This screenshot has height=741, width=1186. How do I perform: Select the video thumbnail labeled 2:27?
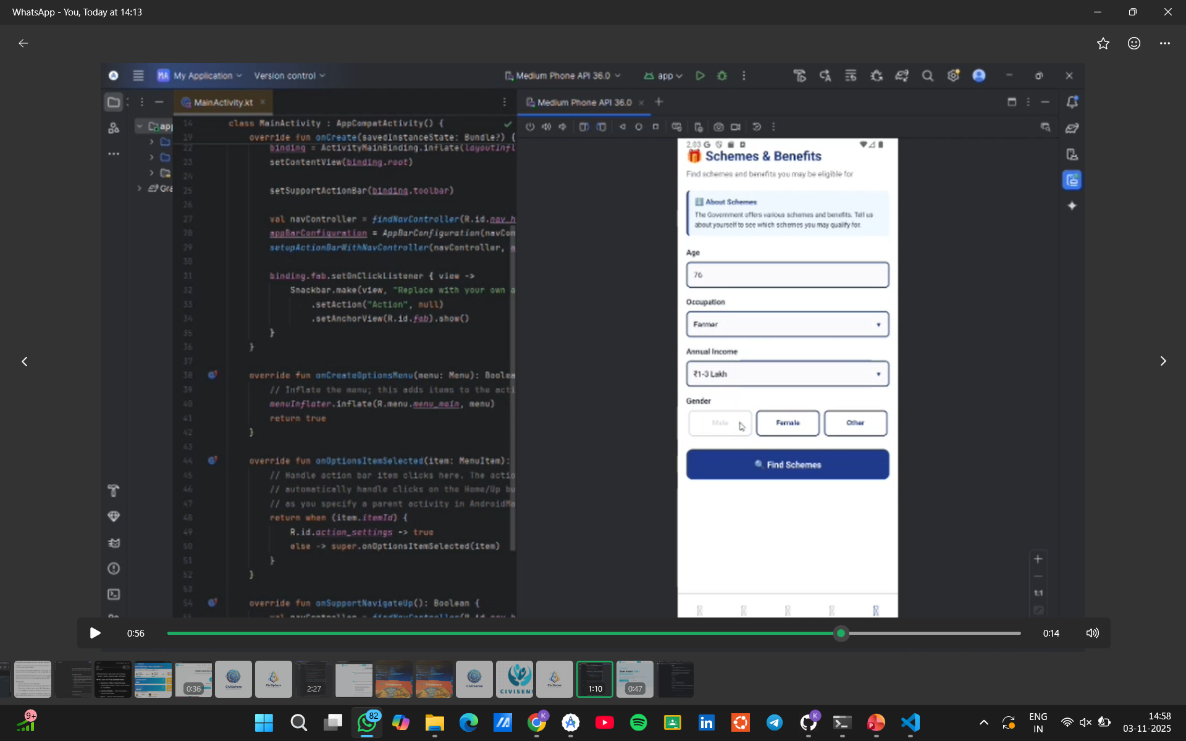pos(314,679)
